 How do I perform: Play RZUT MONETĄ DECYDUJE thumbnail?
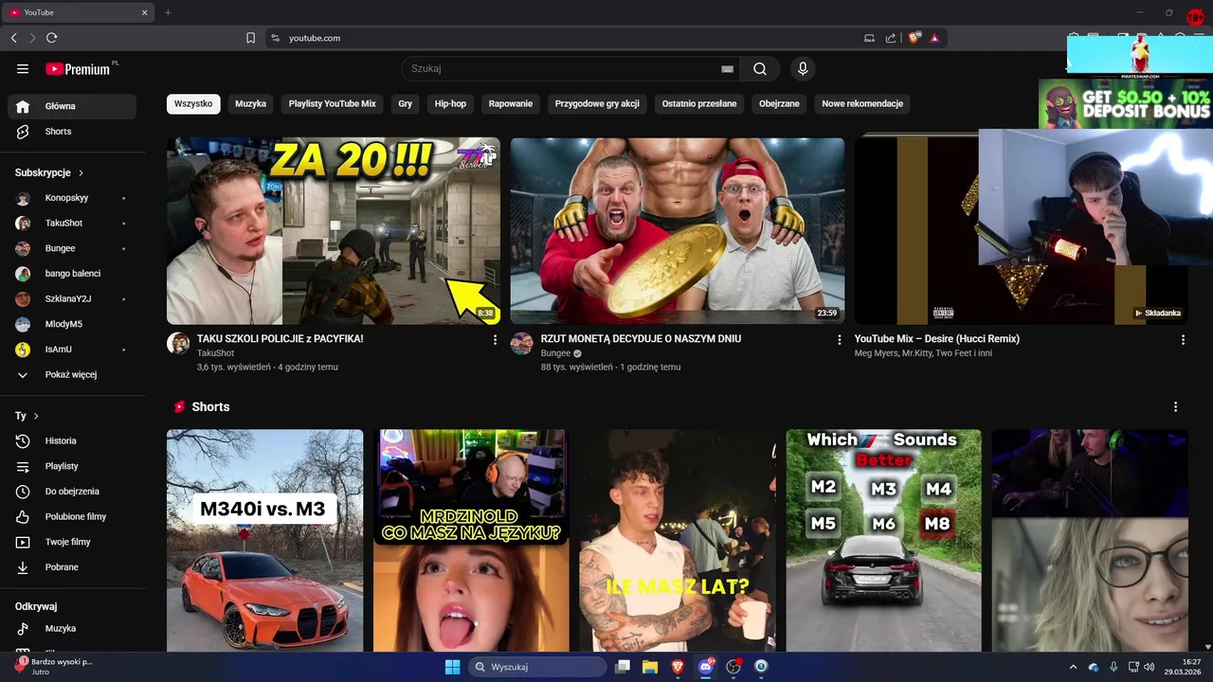pyautogui.click(x=678, y=231)
